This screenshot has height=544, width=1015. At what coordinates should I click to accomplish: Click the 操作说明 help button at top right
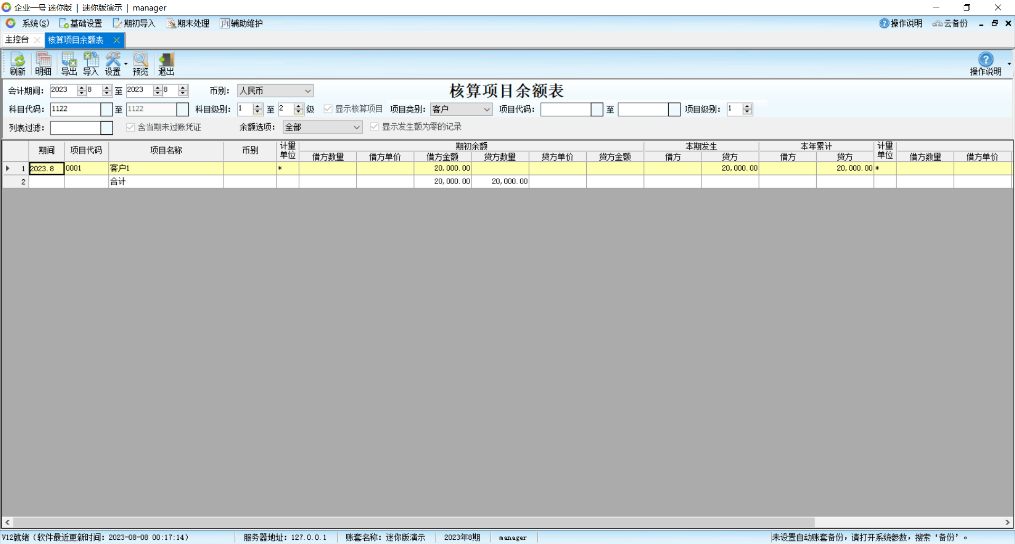click(985, 63)
